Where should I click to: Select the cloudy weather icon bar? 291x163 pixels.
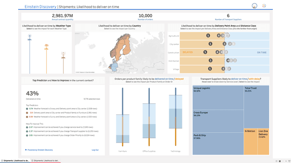(46, 59)
